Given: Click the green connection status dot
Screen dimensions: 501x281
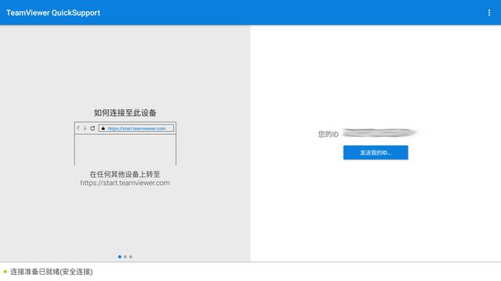Looking at the screenshot, I should 5,272.
